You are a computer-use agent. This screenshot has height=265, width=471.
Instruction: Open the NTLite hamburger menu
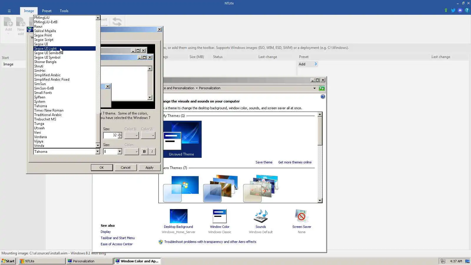[x=9, y=11]
